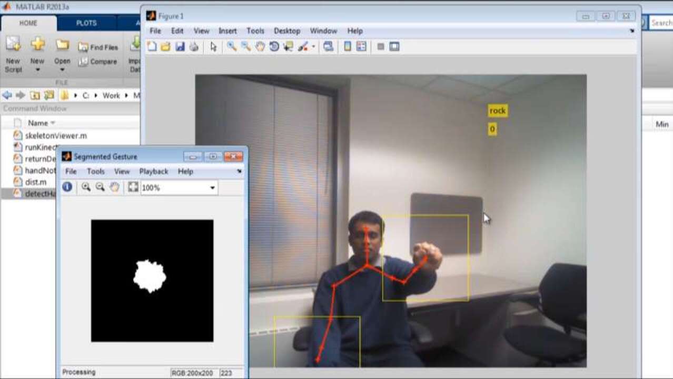
Task: Click the Rotate 3D tool in Figure 1
Action: [x=274, y=47]
